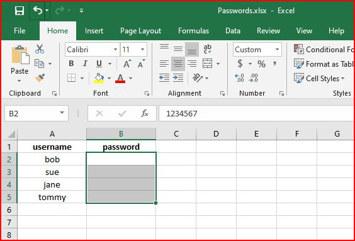355x241 pixels.
Task: Toggle Center horizontal alignment
Action: pos(178,64)
